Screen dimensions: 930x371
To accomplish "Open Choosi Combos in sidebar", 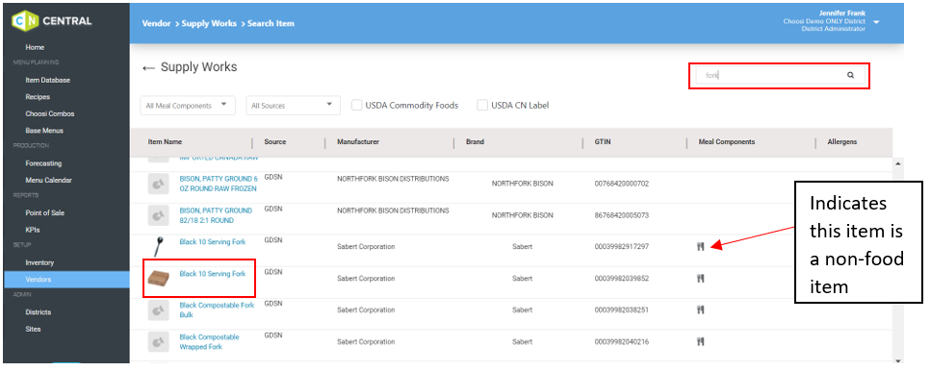I will click(50, 113).
